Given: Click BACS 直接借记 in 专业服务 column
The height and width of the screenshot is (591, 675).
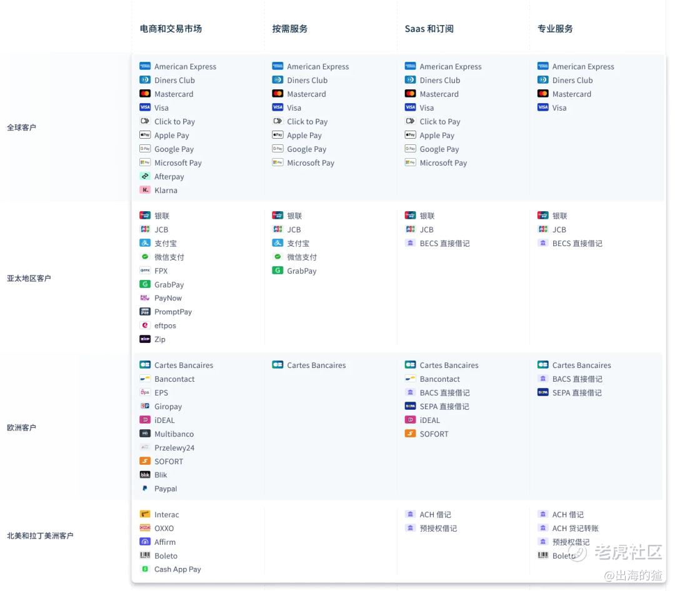Looking at the screenshot, I should point(577,379).
